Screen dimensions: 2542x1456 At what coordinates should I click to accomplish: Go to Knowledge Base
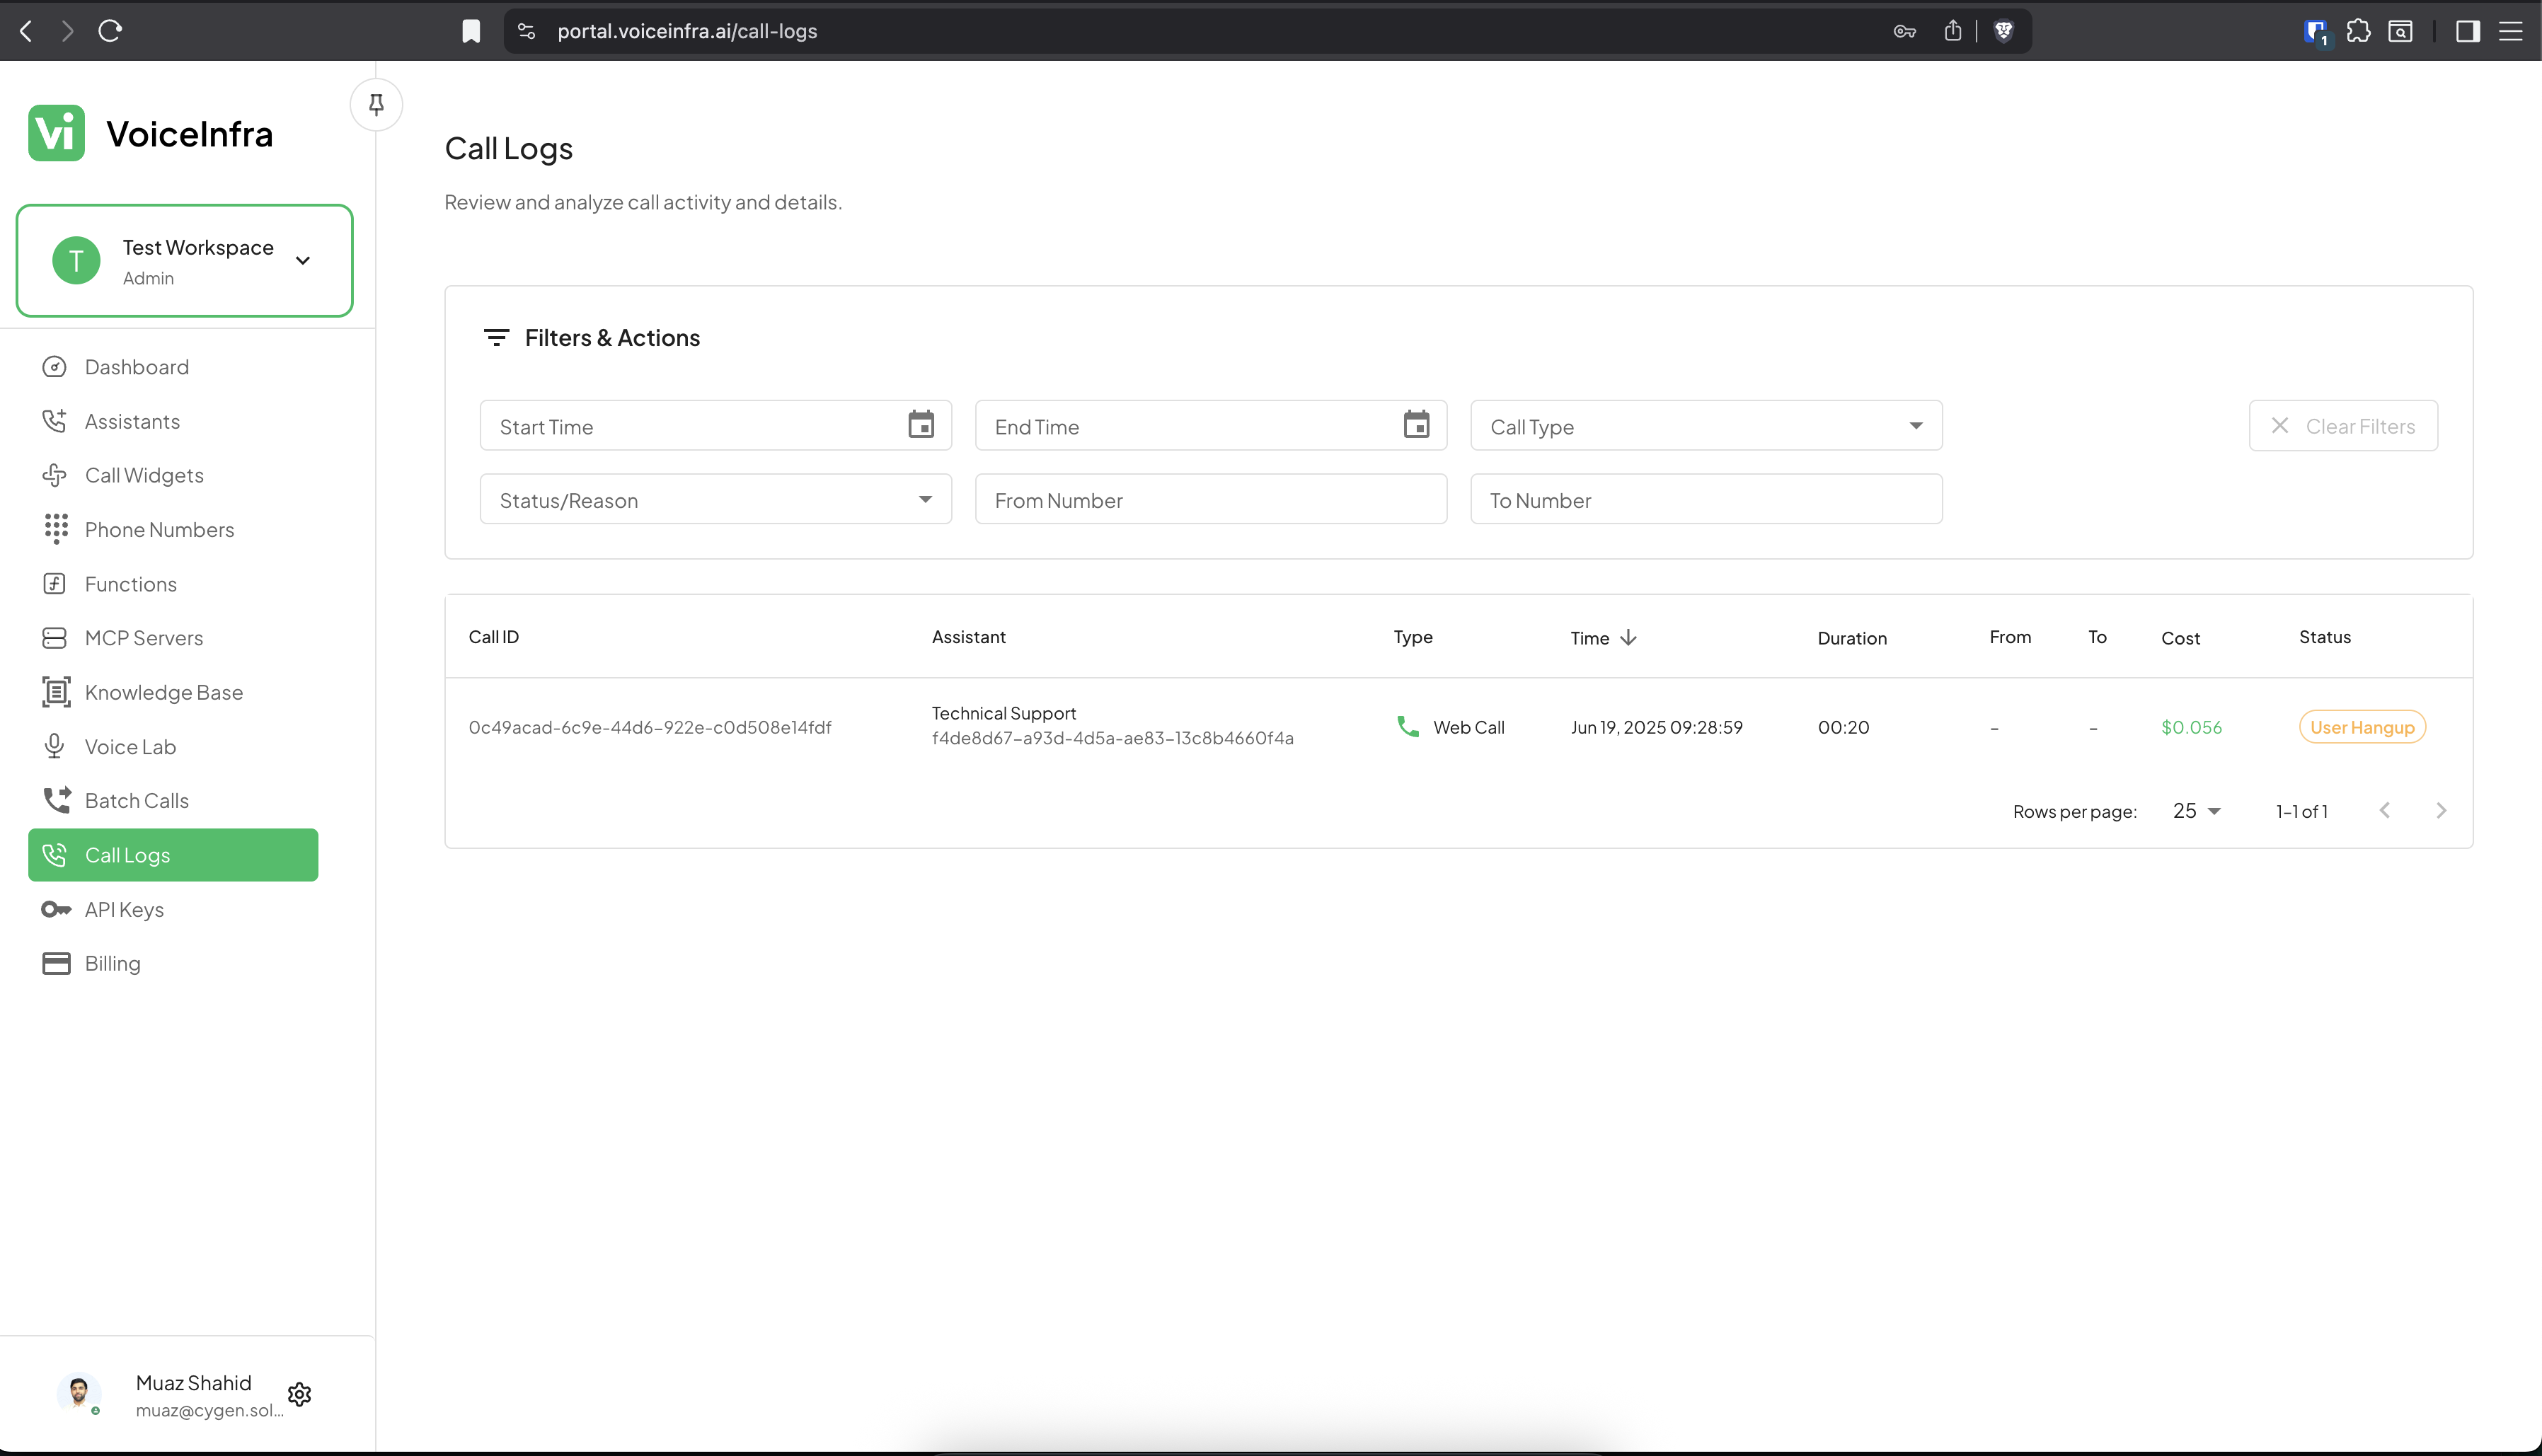(x=173, y=692)
